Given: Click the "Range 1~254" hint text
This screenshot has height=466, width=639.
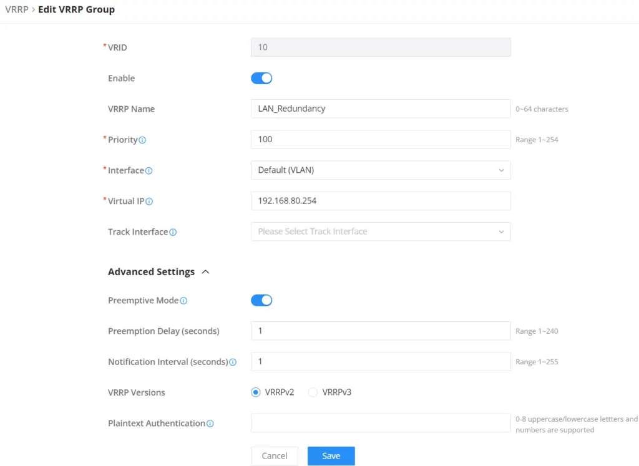Looking at the screenshot, I should [x=537, y=140].
